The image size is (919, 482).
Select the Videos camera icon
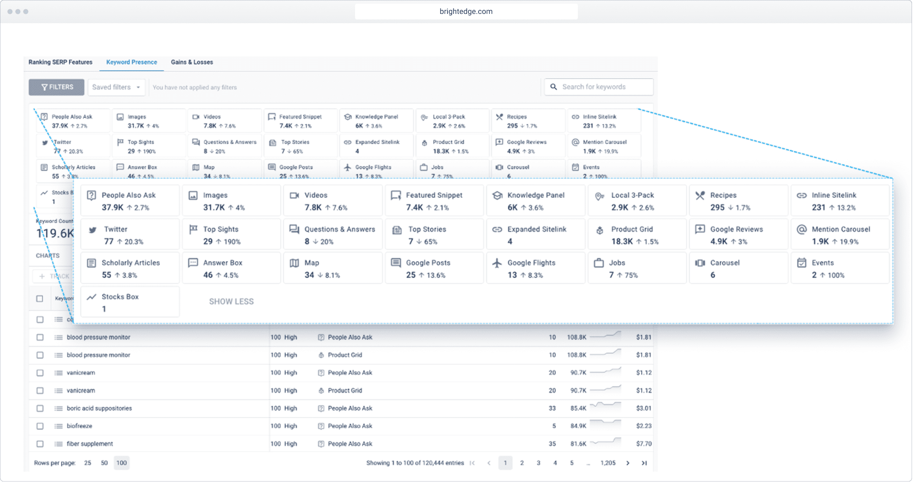(294, 196)
